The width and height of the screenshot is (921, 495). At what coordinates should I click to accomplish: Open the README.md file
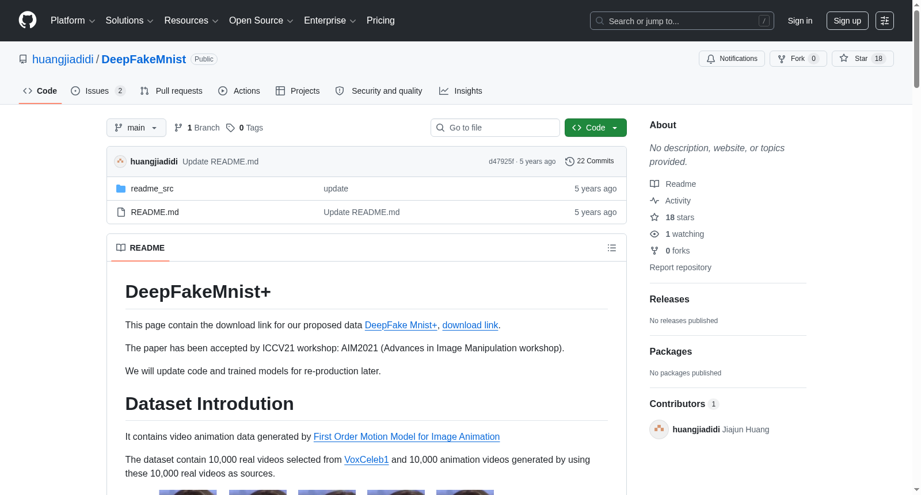[x=155, y=212]
